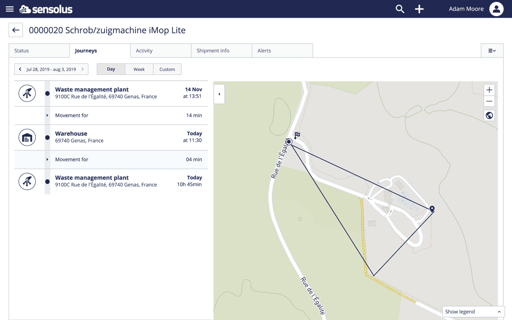Viewport: 512px width, 320px height.
Task: Click the 69740 Genas, France warehouse address
Action: [79, 141]
